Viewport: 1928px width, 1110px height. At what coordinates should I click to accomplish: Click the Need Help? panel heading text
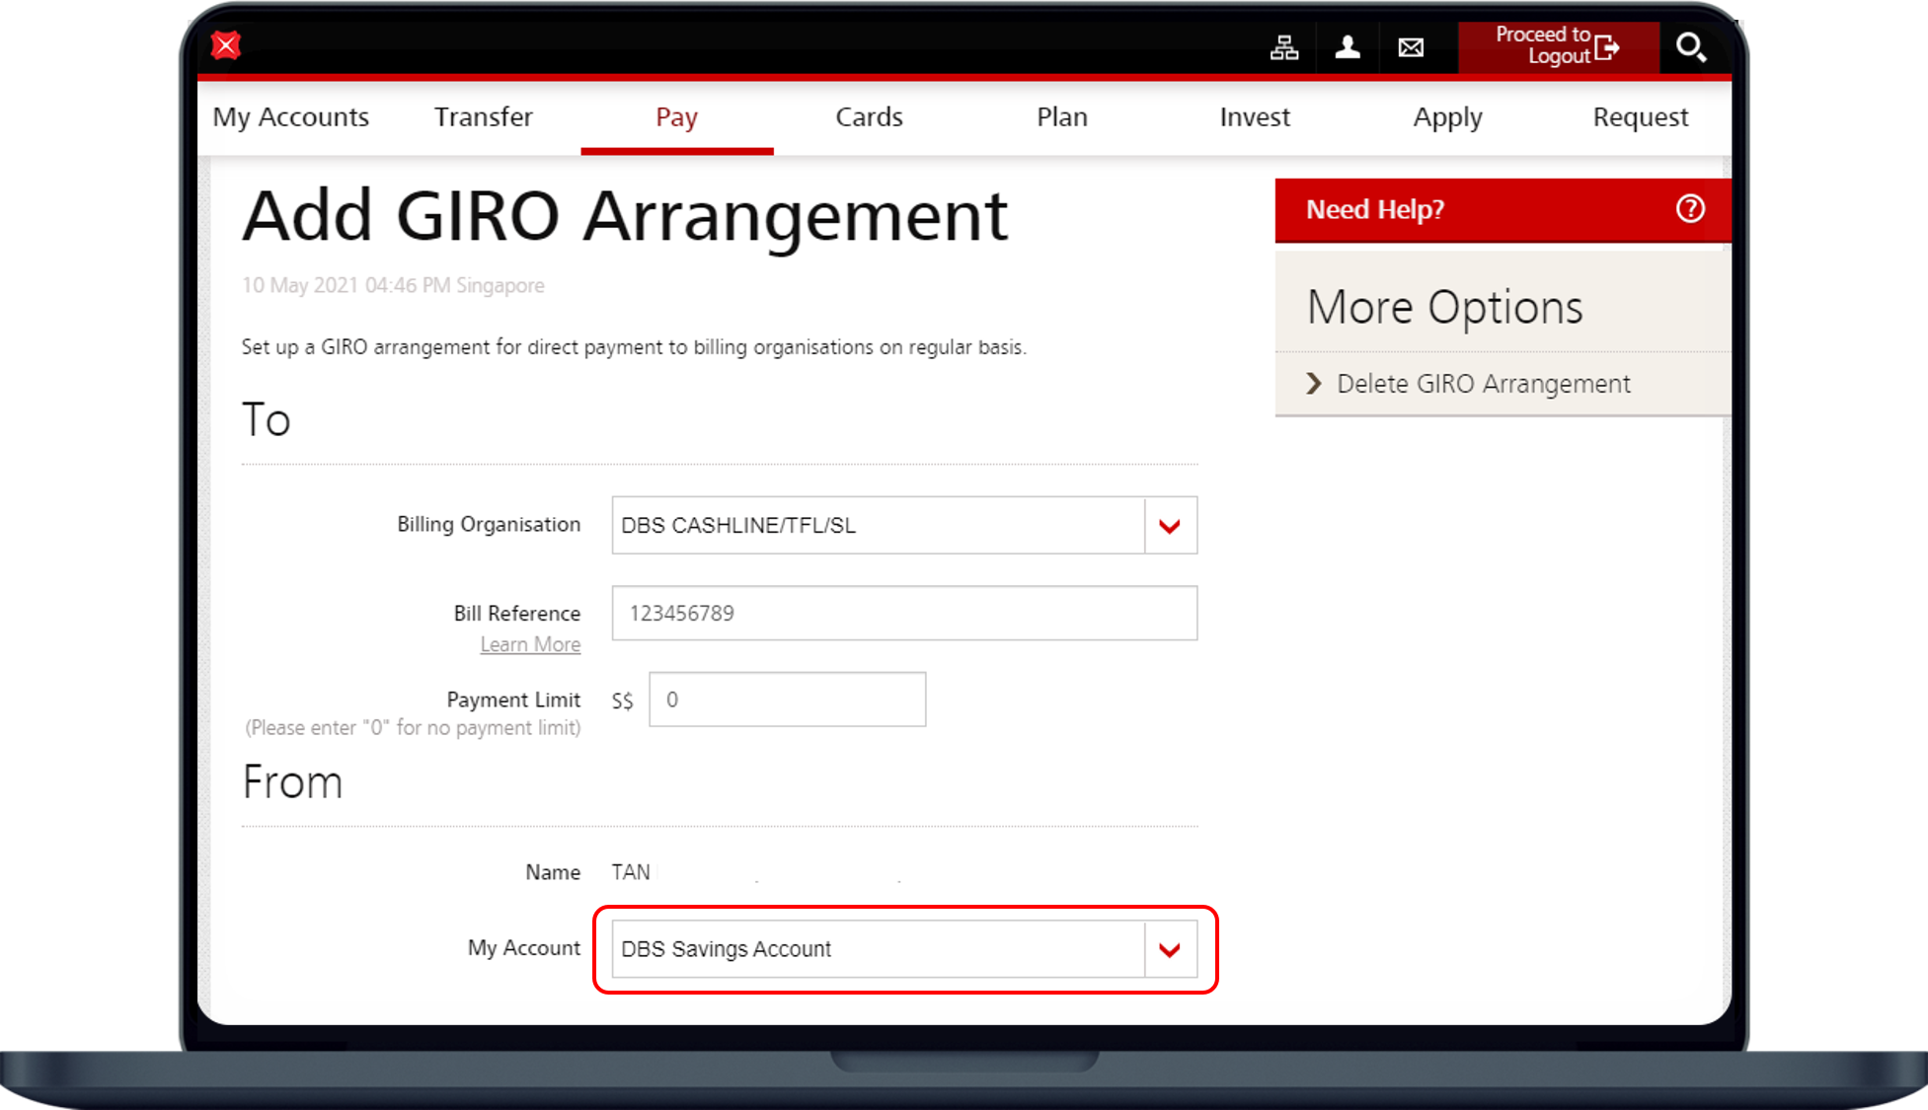[1375, 209]
